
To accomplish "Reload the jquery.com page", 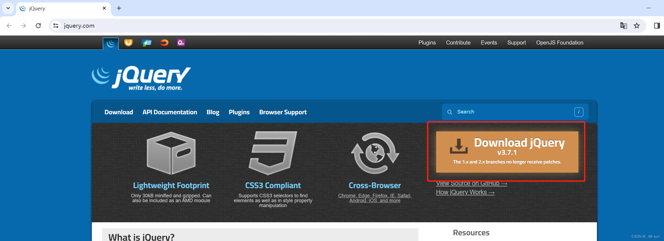I will [x=38, y=26].
